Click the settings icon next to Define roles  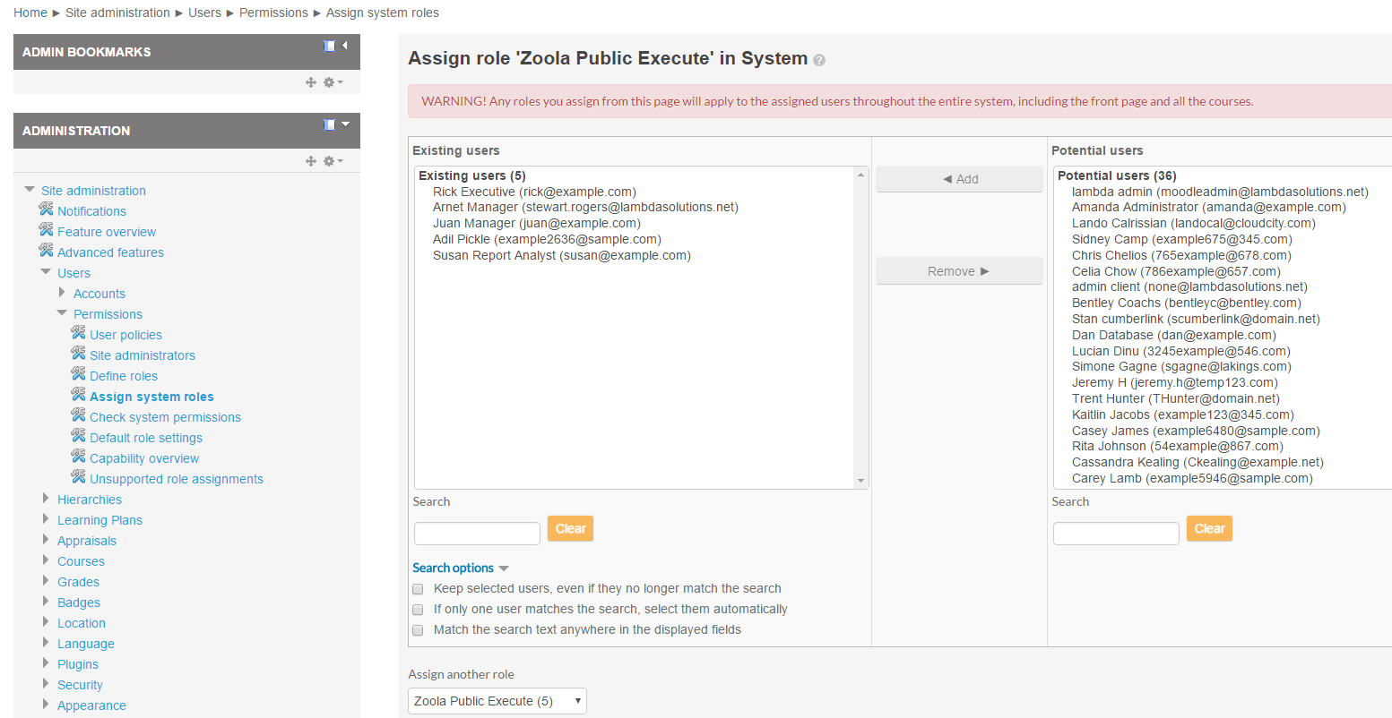coord(79,374)
